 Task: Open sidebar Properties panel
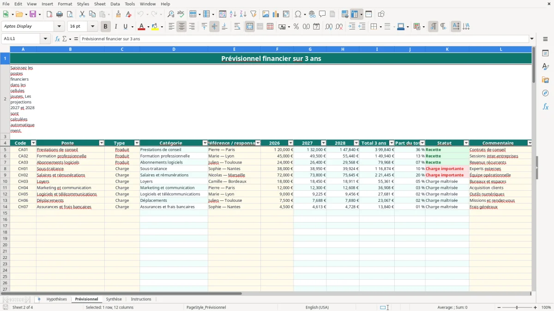click(545, 53)
